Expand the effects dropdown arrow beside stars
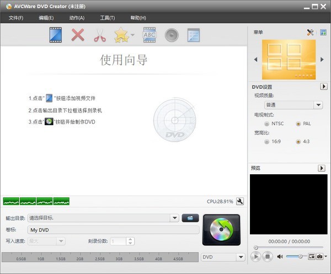The height and width of the screenshot is (274, 331). pyautogui.click(x=132, y=35)
